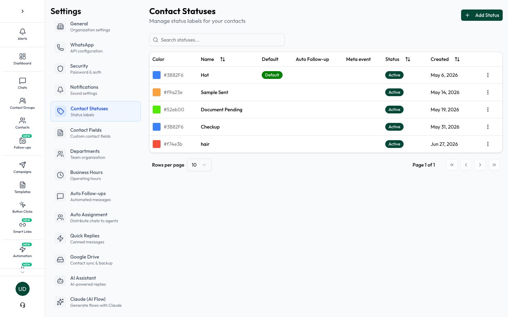Open Contacts in the sidebar
This screenshot has width=508, height=317.
[x=22, y=123]
